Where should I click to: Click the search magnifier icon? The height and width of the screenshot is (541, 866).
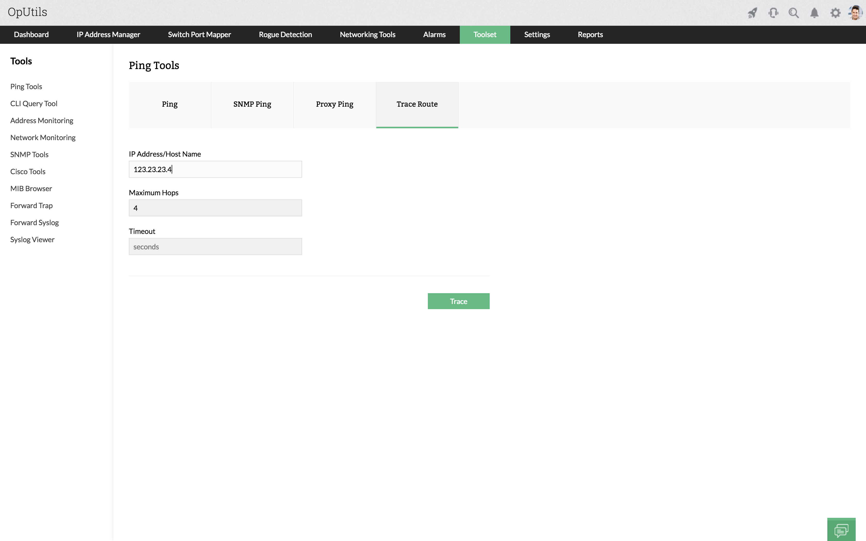[794, 13]
